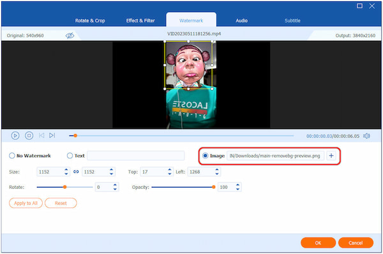Click the watermark image overlay in preview
The width and height of the screenshot is (383, 254).
188,65
